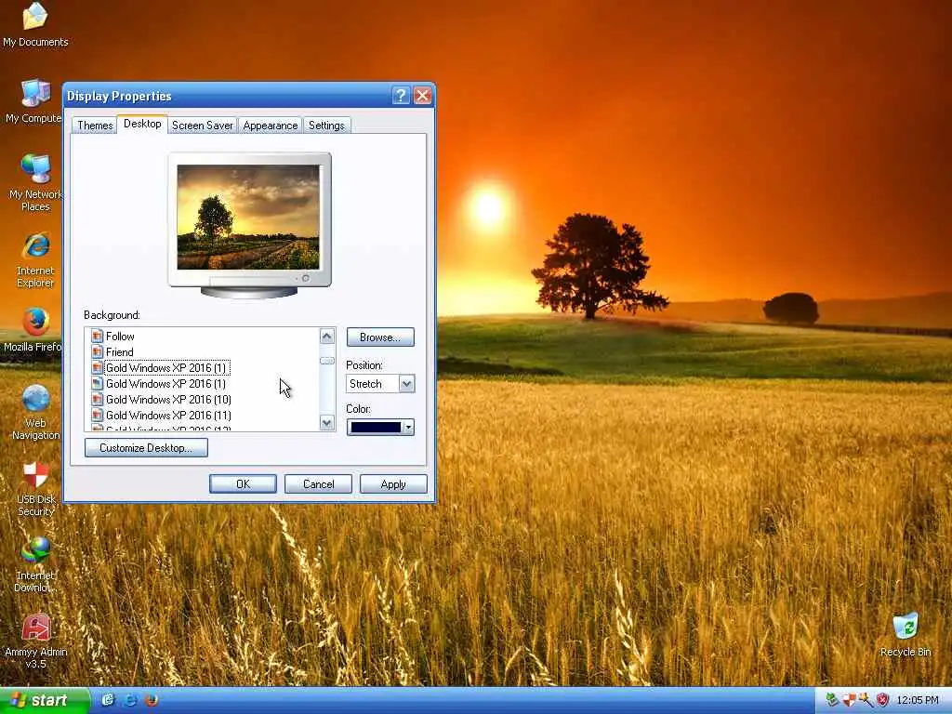Click the Apply button
The image size is (952, 714).
[x=393, y=483]
